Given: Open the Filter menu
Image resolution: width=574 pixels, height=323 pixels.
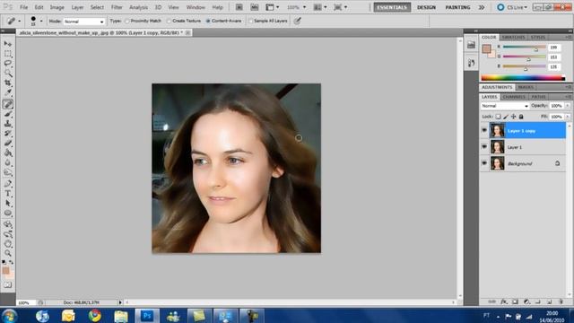Looking at the screenshot, I should click(117, 7).
